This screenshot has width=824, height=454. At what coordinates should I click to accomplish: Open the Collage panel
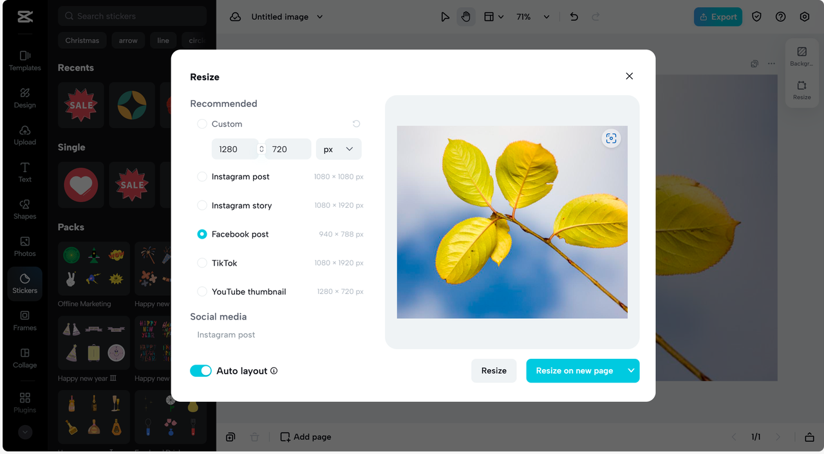point(24,358)
